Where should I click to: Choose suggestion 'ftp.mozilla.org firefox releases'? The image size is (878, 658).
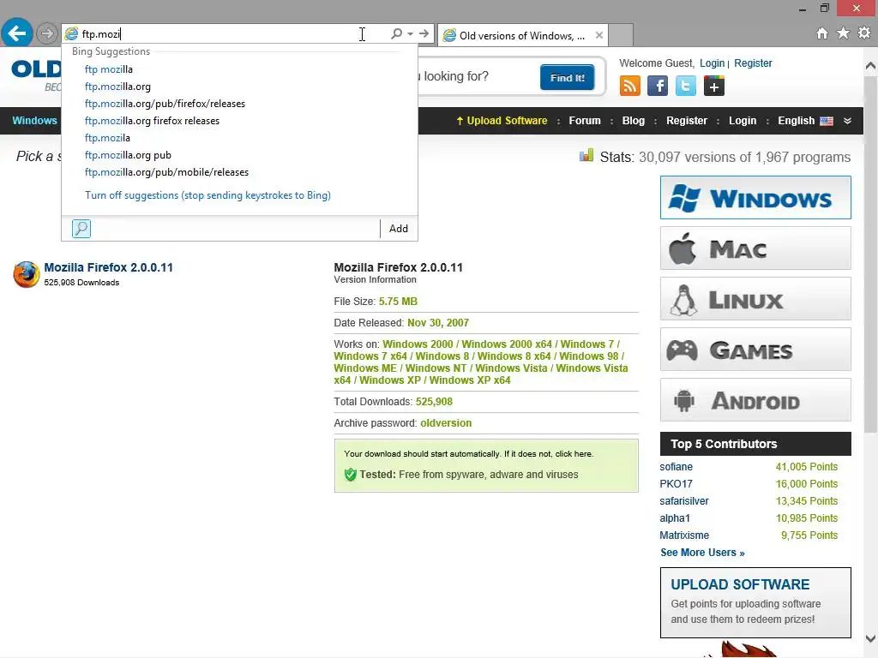[240, 121]
